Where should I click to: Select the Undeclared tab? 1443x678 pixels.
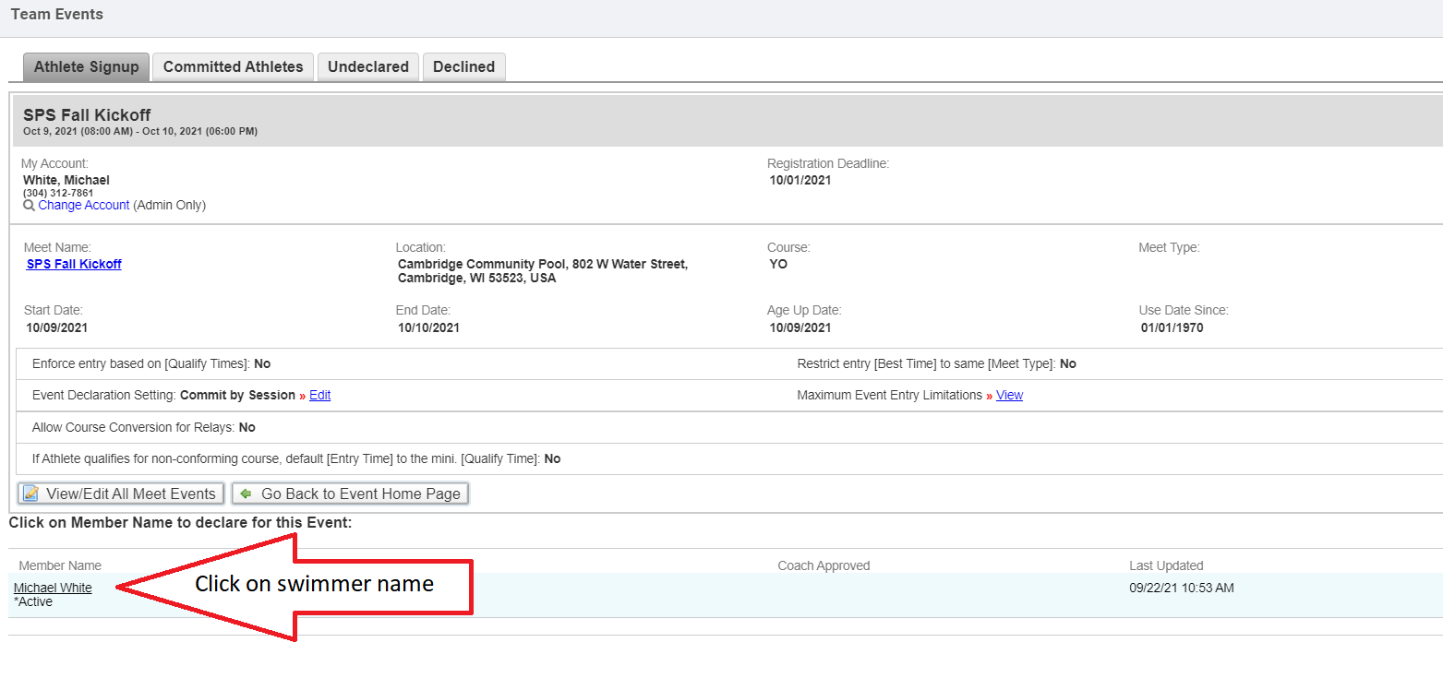pos(367,66)
